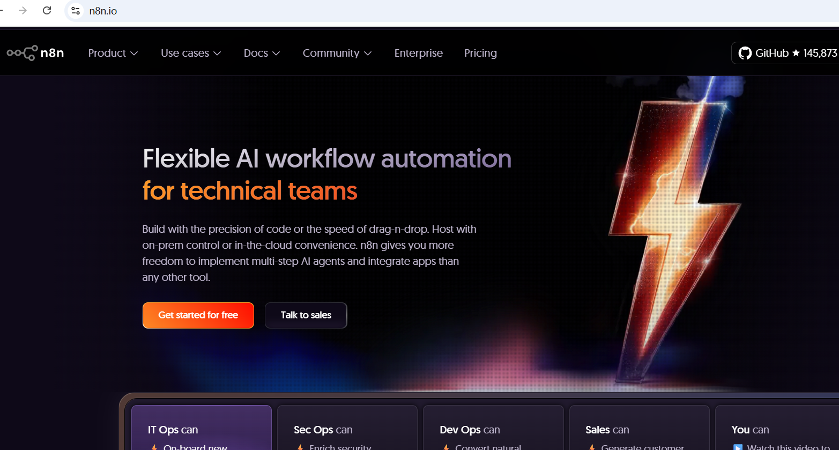The image size is (839, 450).
Task: Click the n8n.io address bar URL
Action: click(x=103, y=11)
